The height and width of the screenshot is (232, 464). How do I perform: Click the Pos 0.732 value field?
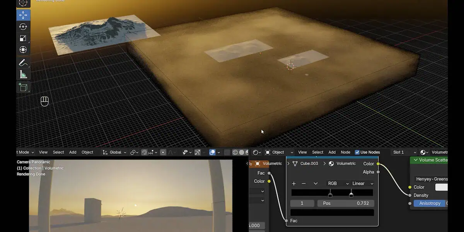click(x=346, y=203)
